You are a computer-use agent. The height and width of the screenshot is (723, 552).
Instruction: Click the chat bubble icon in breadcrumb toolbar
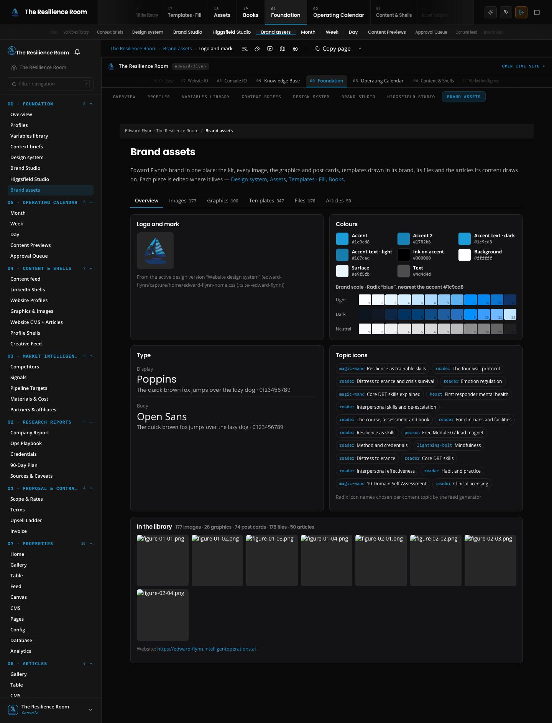tap(295, 49)
